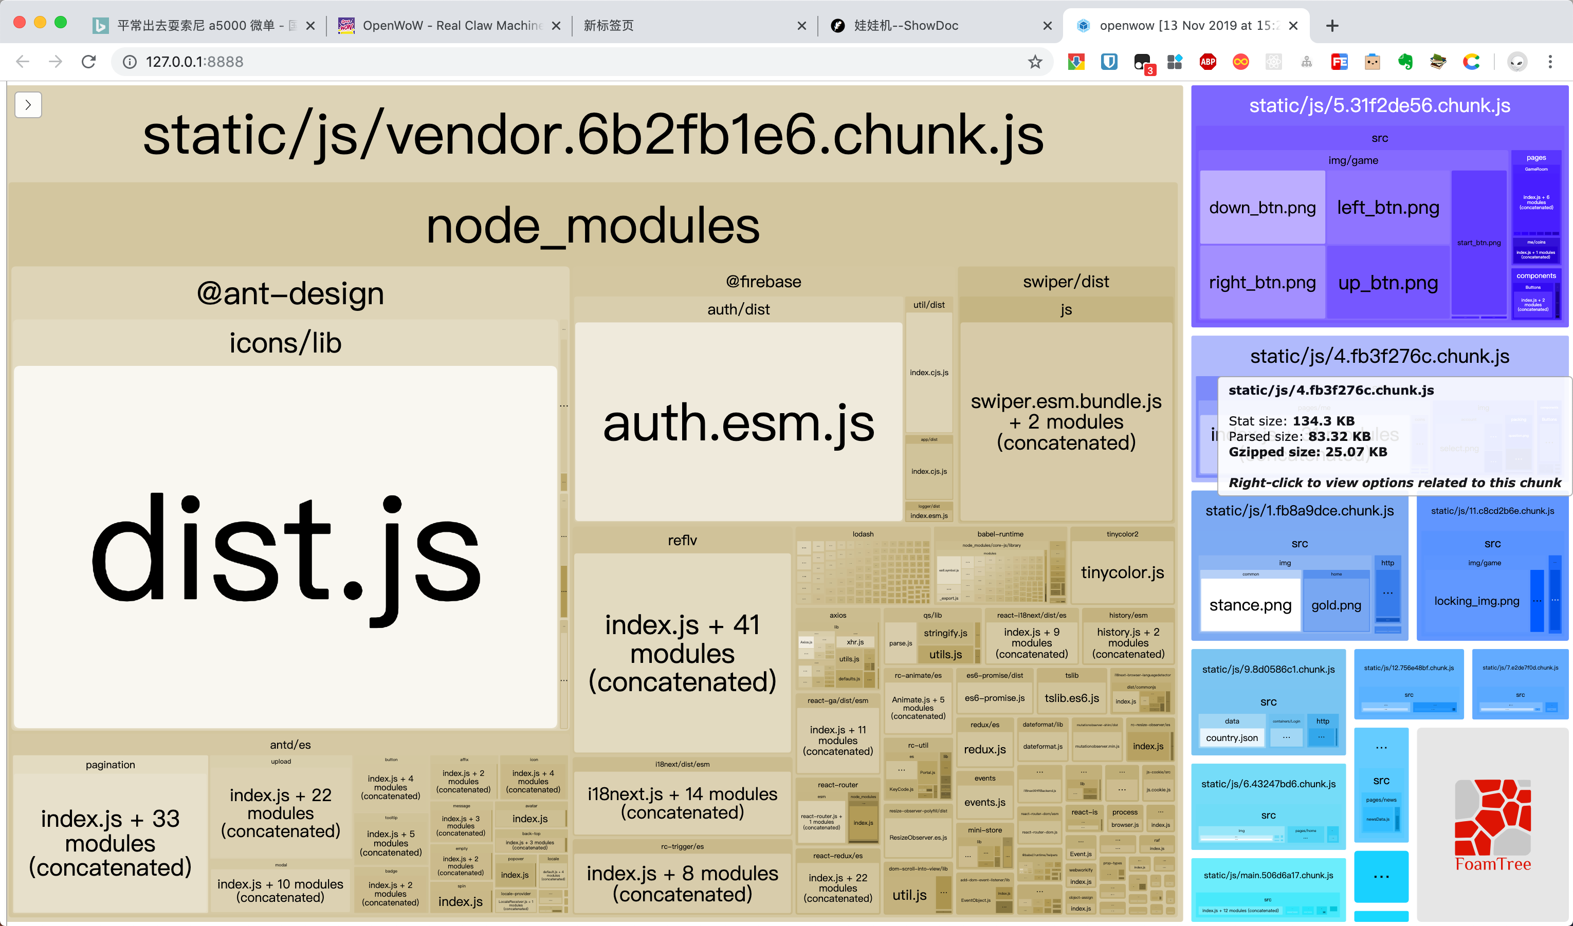Bookmark this page with the star icon
Image resolution: width=1573 pixels, height=926 pixels.
[x=1035, y=62]
